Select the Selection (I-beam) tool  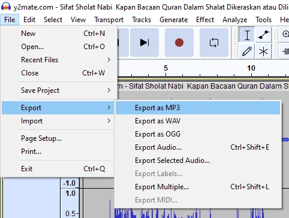(x=247, y=35)
